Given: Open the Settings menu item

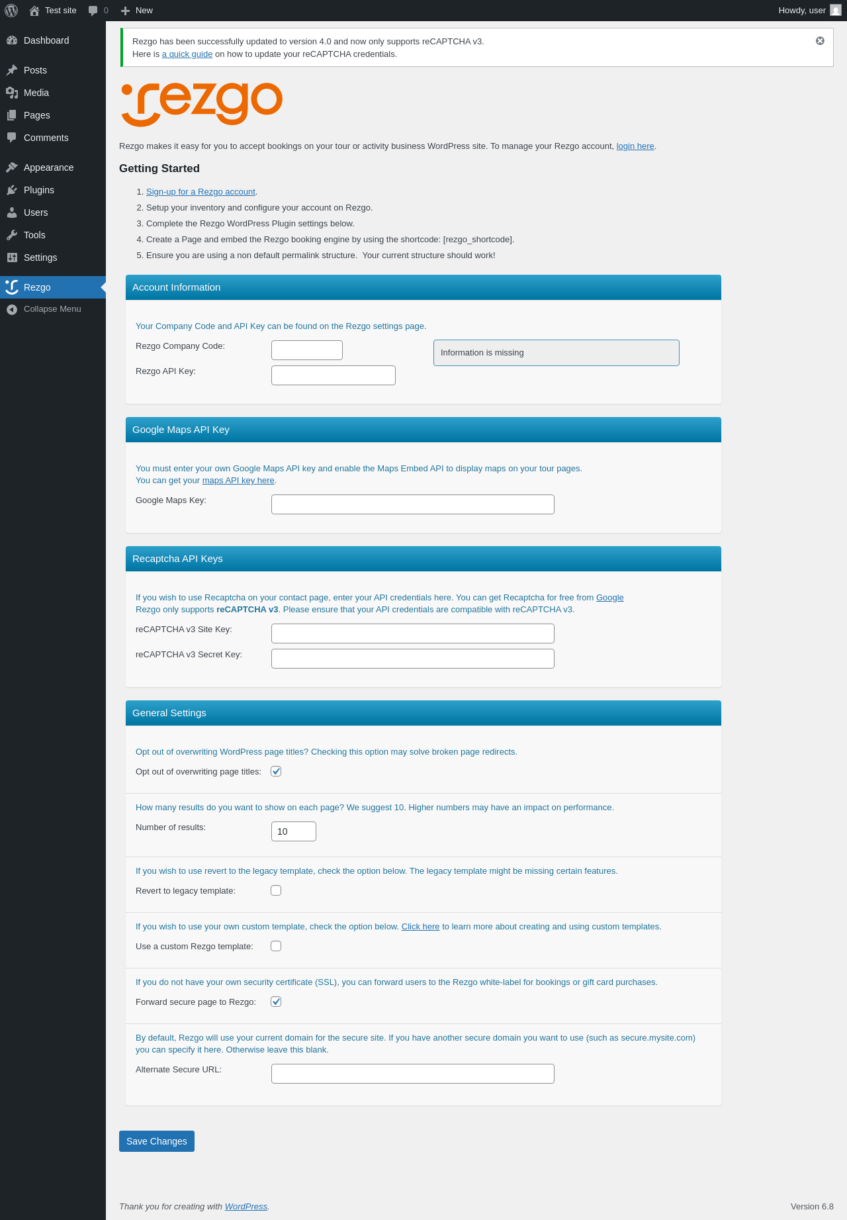Looking at the screenshot, I should point(53,258).
